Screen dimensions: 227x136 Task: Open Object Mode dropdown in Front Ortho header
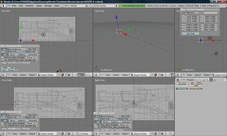[x=48, y=134]
